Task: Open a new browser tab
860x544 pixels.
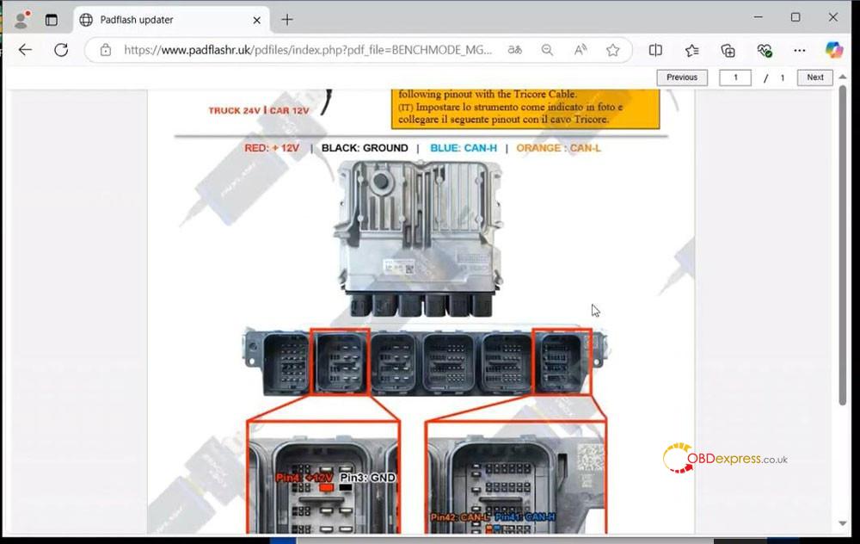Action: tap(287, 19)
